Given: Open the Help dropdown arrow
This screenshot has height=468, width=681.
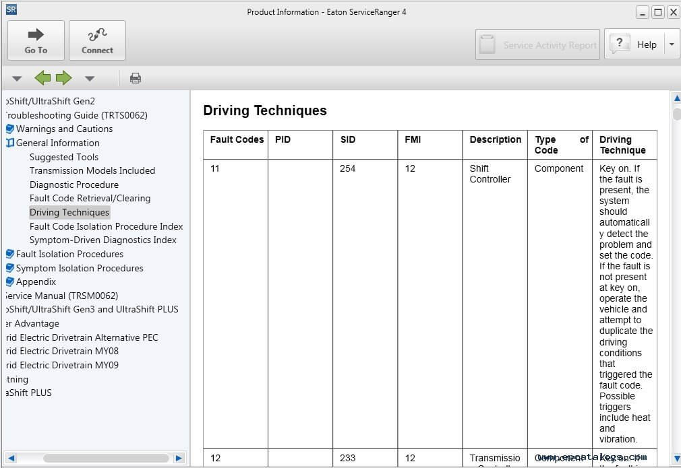Looking at the screenshot, I should pyautogui.click(x=670, y=43).
